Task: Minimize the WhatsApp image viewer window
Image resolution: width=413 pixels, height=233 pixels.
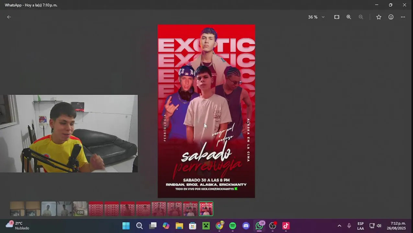Action: click(376, 5)
